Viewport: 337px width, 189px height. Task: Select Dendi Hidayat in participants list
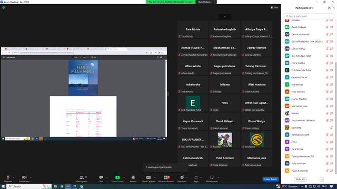tap(309, 27)
